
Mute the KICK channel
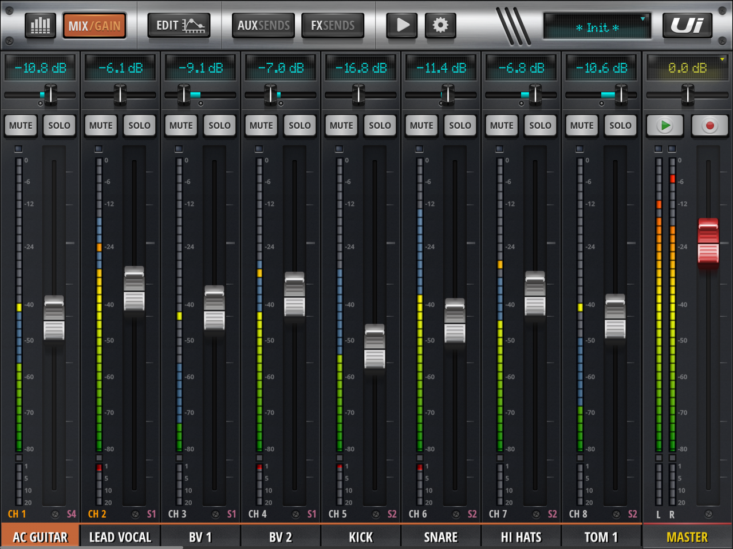coord(341,125)
